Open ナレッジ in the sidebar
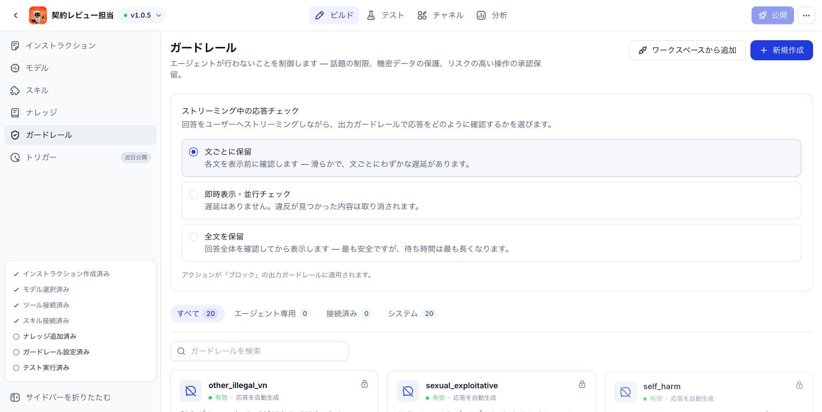The image size is (822, 412). tap(81, 113)
